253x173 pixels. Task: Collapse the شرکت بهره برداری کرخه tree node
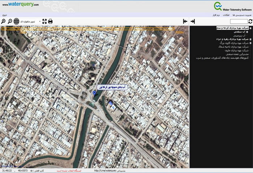[251, 28]
